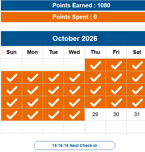Click the Sun weekday column header
145x152 pixels.
(11, 52)
